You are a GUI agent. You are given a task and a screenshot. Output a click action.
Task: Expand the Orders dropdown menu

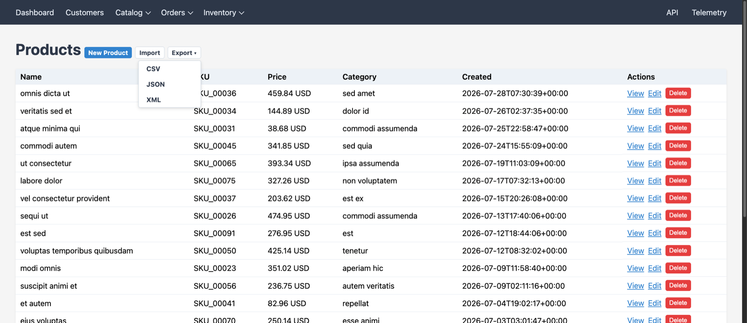(x=177, y=13)
